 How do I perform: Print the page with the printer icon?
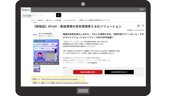pyautogui.click(x=138, y=26)
